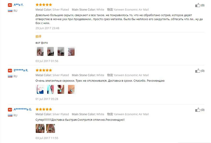Click Russian flag under A**a Y.
This screenshot has height=143, width=211.
[10, 11]
